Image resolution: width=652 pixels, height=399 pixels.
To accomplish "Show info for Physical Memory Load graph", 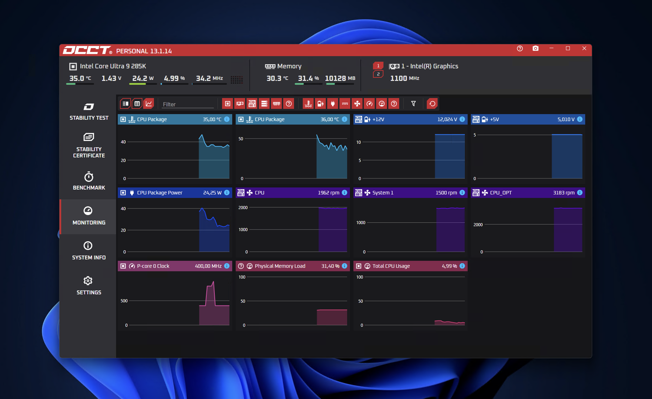I will point(344,266).
